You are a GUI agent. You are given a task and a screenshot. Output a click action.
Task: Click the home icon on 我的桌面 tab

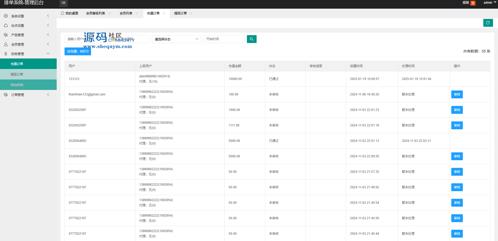62,13
